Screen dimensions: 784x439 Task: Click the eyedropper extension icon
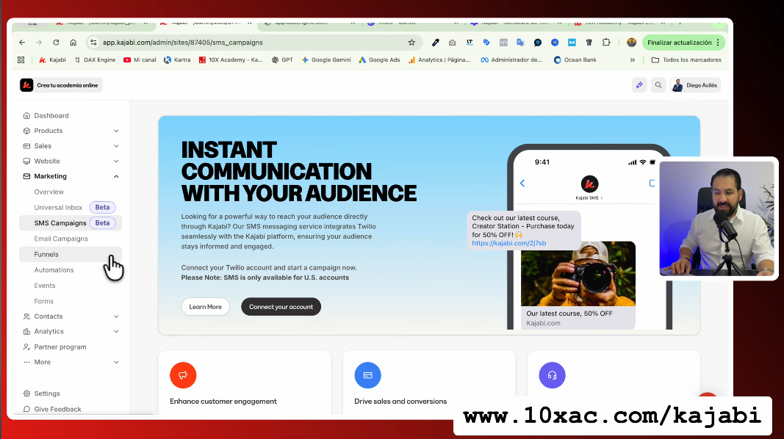coord(436,43)
